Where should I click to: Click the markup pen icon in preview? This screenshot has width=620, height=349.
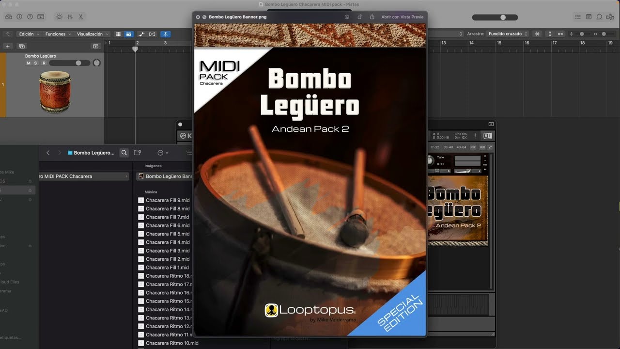[x=347, y=17]
